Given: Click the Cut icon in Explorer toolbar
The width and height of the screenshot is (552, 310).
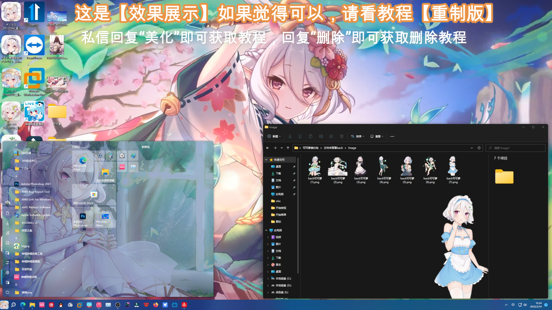Looking at the screenshot, I should tap(290, 136).
